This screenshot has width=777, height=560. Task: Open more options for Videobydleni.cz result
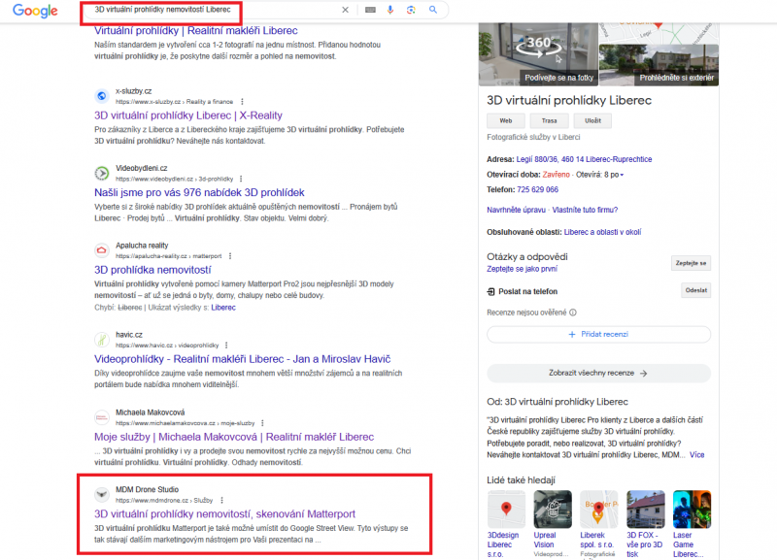click(x=241, y=179)
